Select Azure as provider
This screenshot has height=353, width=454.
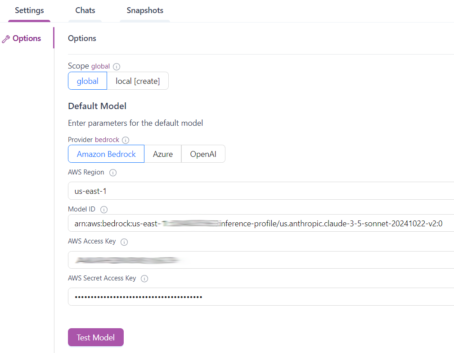pyautogui.click(x=163, y=154)
